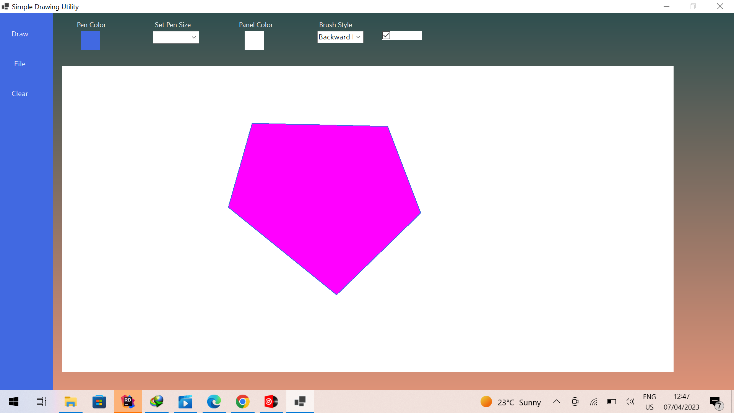
Task: Open the battery status indicator
Action: click(x=612, y=402)
